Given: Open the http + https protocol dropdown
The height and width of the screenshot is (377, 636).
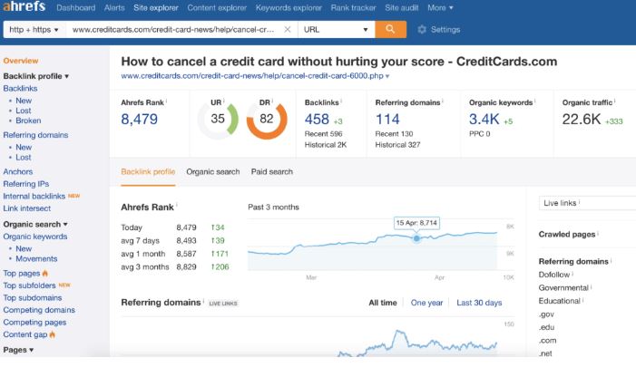Looking at the screenshot, I should point(34,30).
